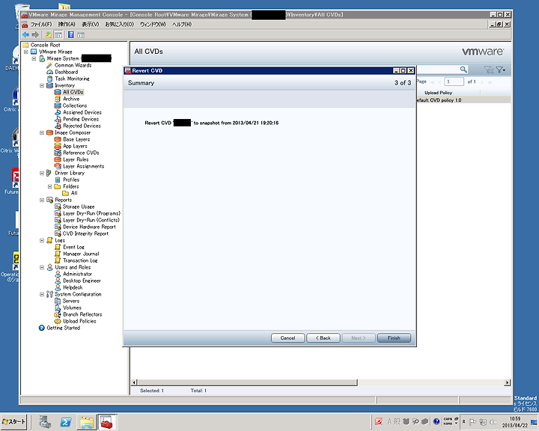539x431 pixels.
Task: Click the Back arrow toolbar icon
Action: pos(25,34)
